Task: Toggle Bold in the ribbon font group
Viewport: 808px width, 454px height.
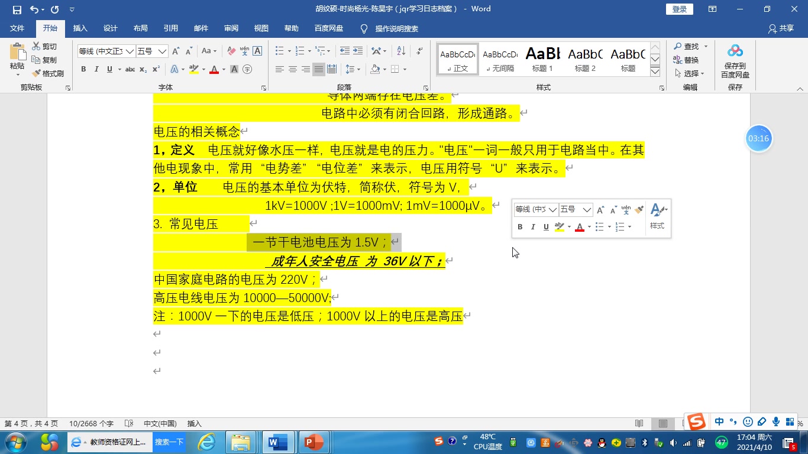Action: tap(83, 69)
